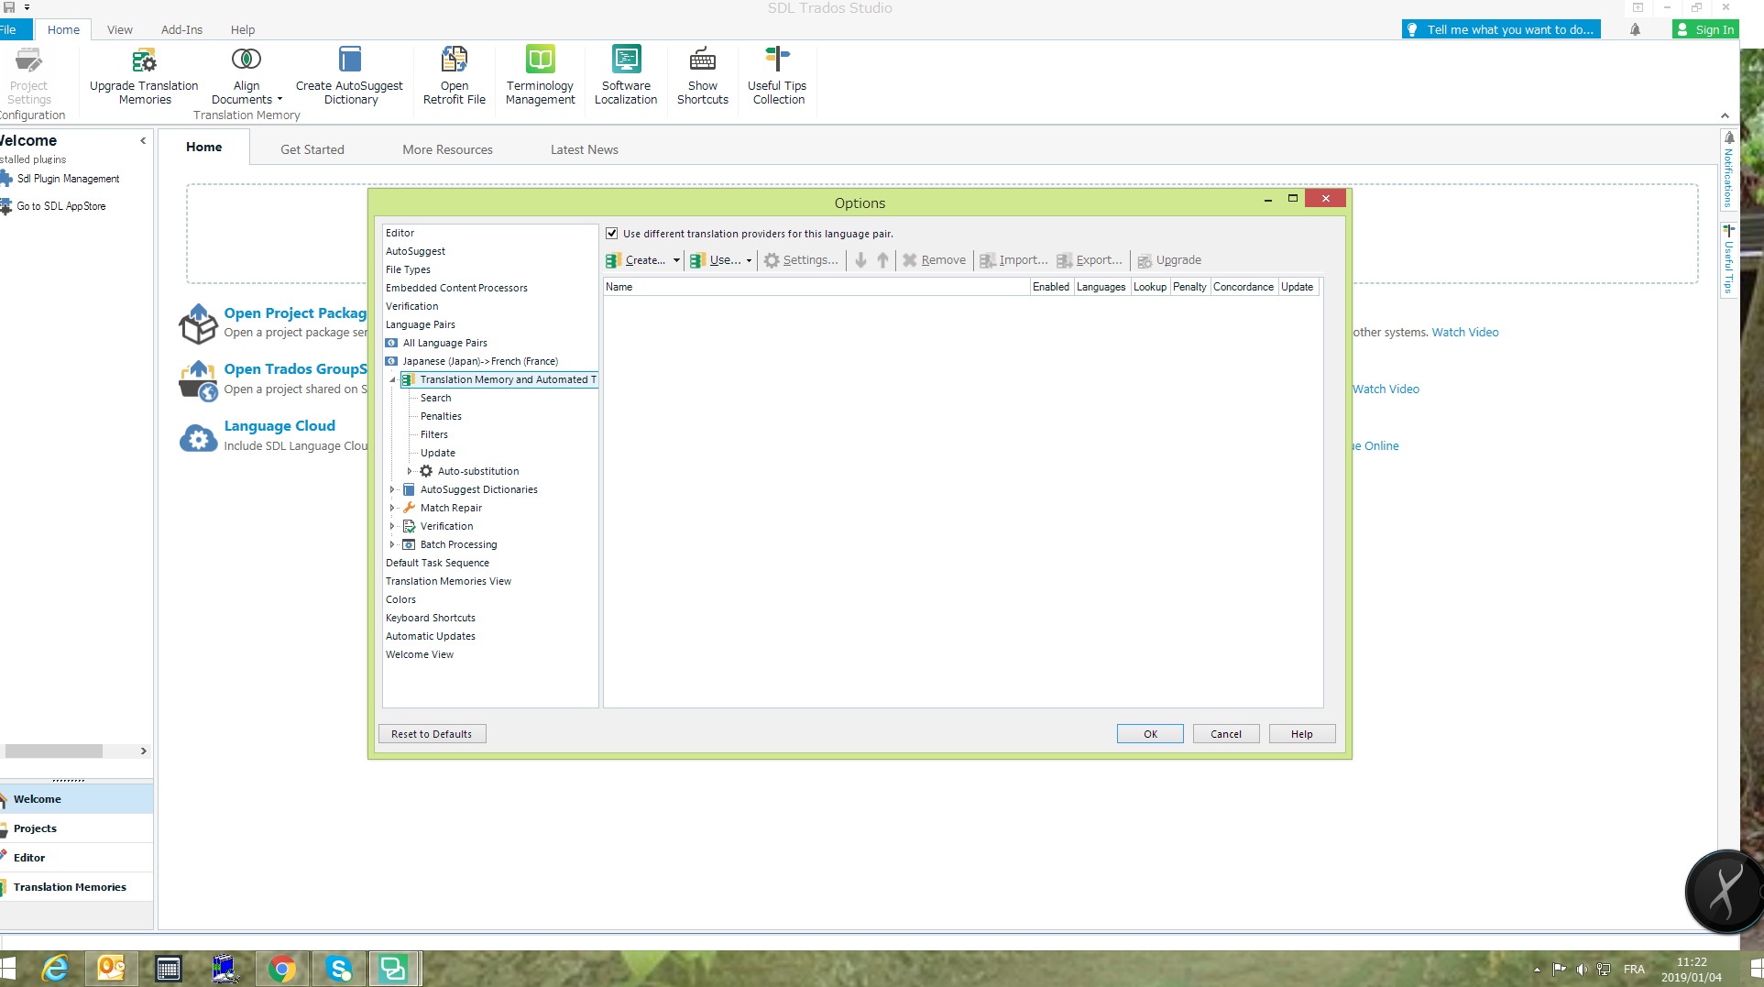The height and width of the screenshot is (987, 1764).
Task: Open Get Started tab
Action: click(312, 149)
